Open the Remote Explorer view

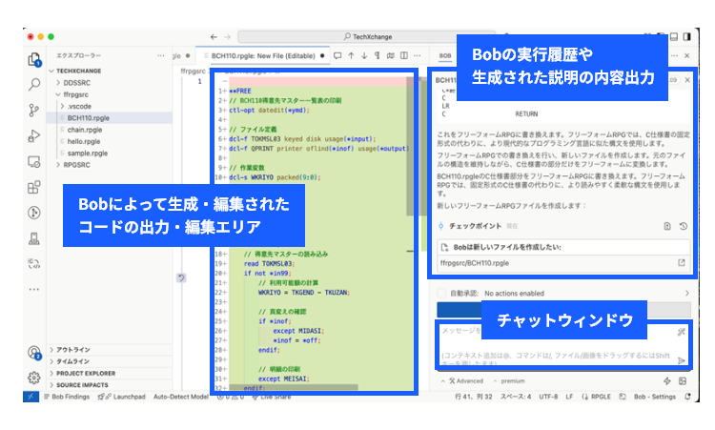pyautogui.click(x=34, y=161)
